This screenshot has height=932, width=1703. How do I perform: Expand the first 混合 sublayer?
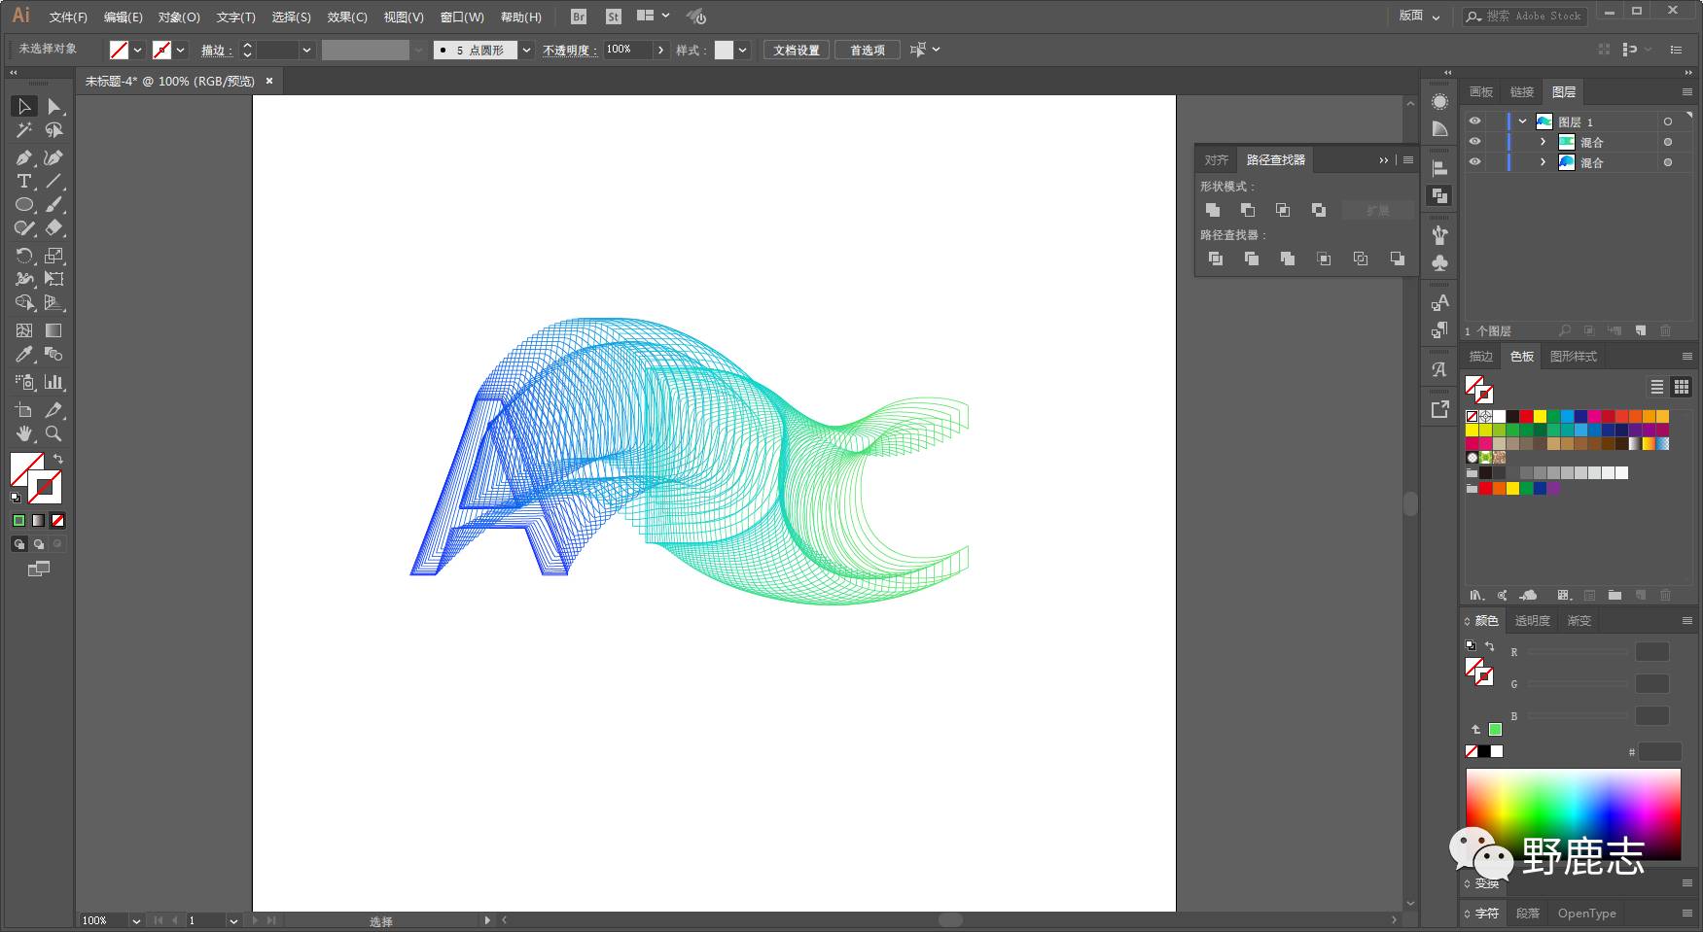(1543, 142)
